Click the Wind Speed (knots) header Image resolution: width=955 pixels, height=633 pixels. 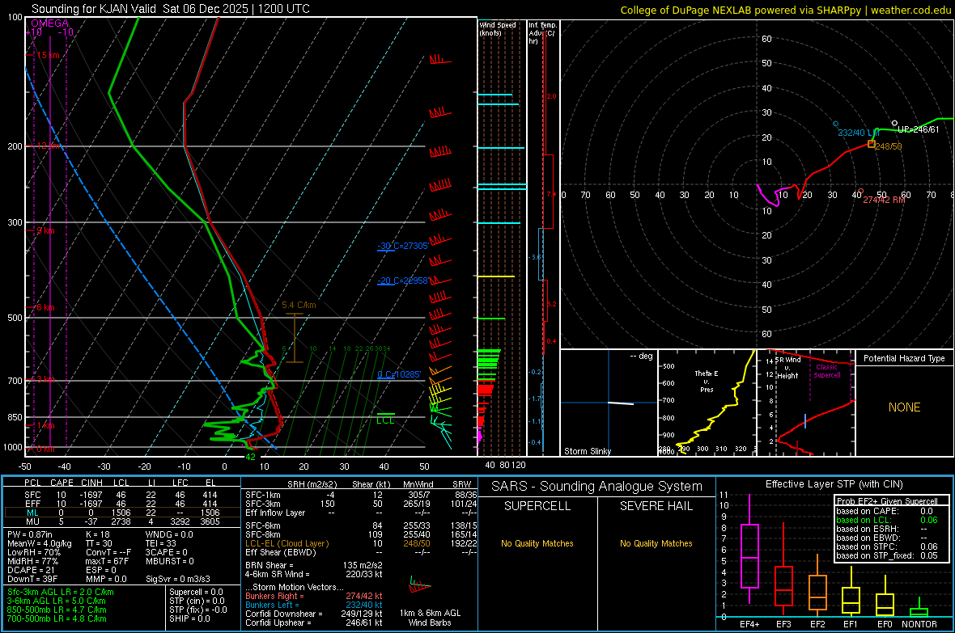click(x=498, y=28)
